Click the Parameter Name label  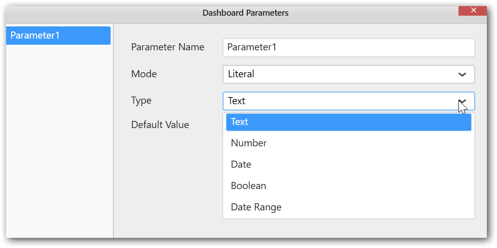tap(168, 47)
